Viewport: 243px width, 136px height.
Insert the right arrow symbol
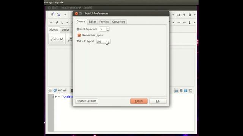(x=179, y=23)
